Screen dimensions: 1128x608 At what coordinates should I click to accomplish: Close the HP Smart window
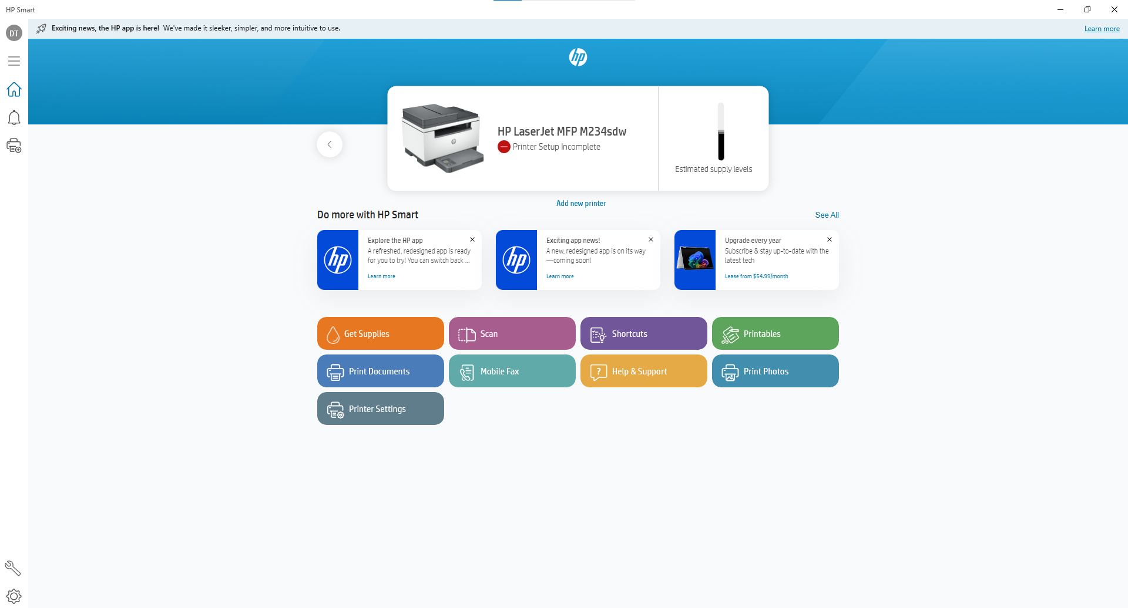(1114, 9)
